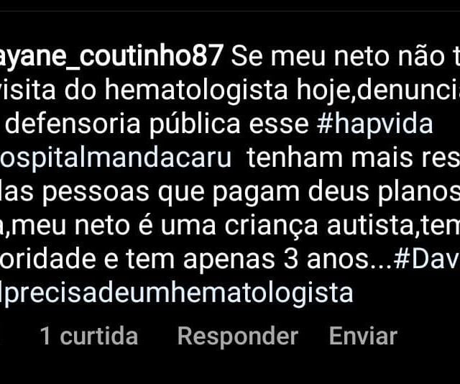Reply using the Responder button

(x=238, y=337)
